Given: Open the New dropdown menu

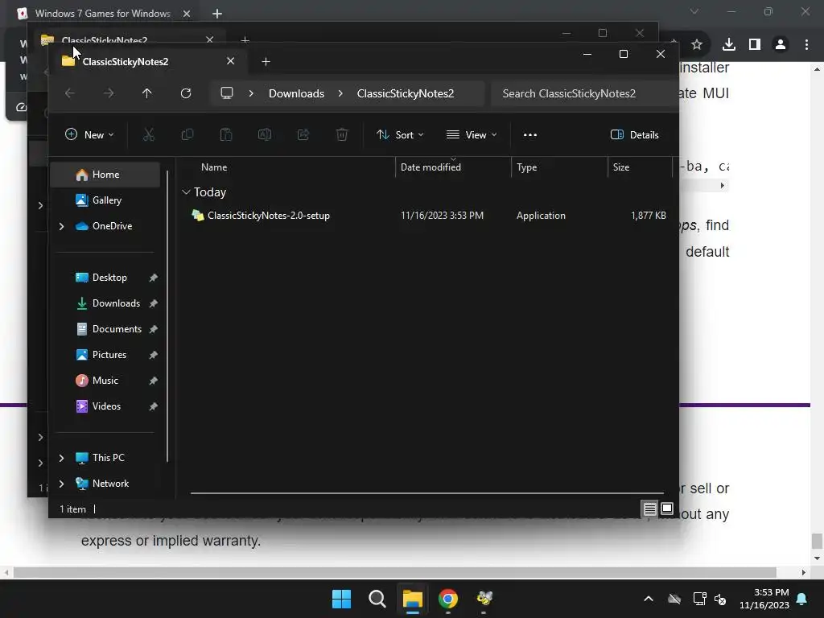Looking at the screenshot, I should 89,135.
